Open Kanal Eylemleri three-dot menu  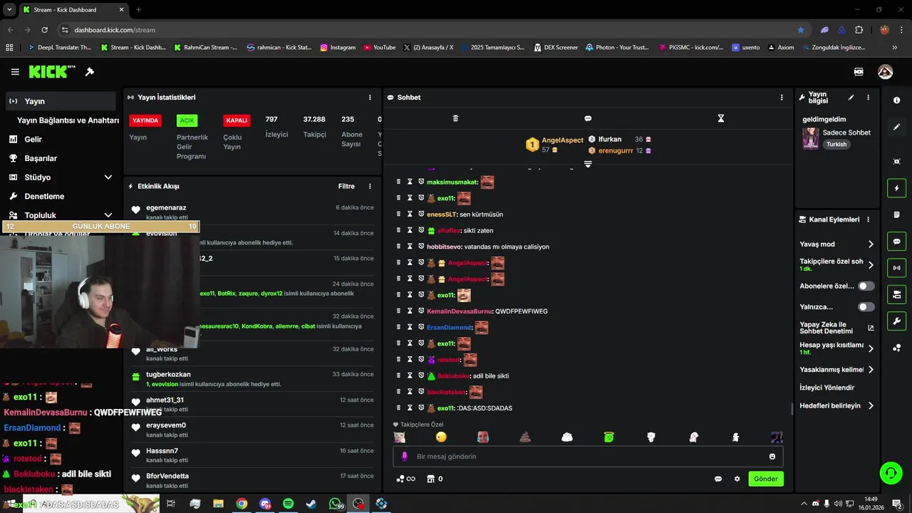click(x=868, y=219)
